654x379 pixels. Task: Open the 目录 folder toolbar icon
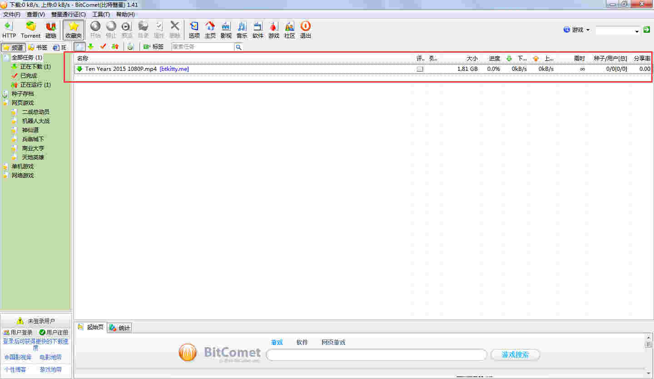coord(143,30)
